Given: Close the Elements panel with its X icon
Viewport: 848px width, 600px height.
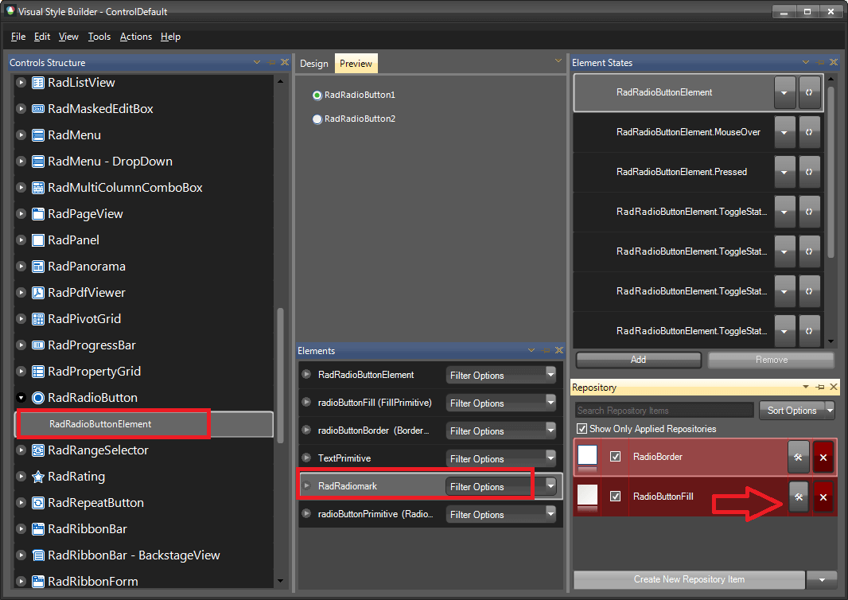Looking at the screenshot, I should tap(559, 350).
